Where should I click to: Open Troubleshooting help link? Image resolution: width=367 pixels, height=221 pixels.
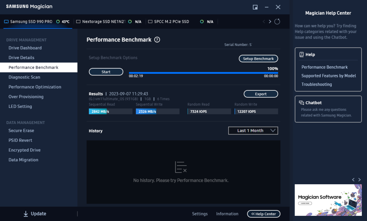316,84
